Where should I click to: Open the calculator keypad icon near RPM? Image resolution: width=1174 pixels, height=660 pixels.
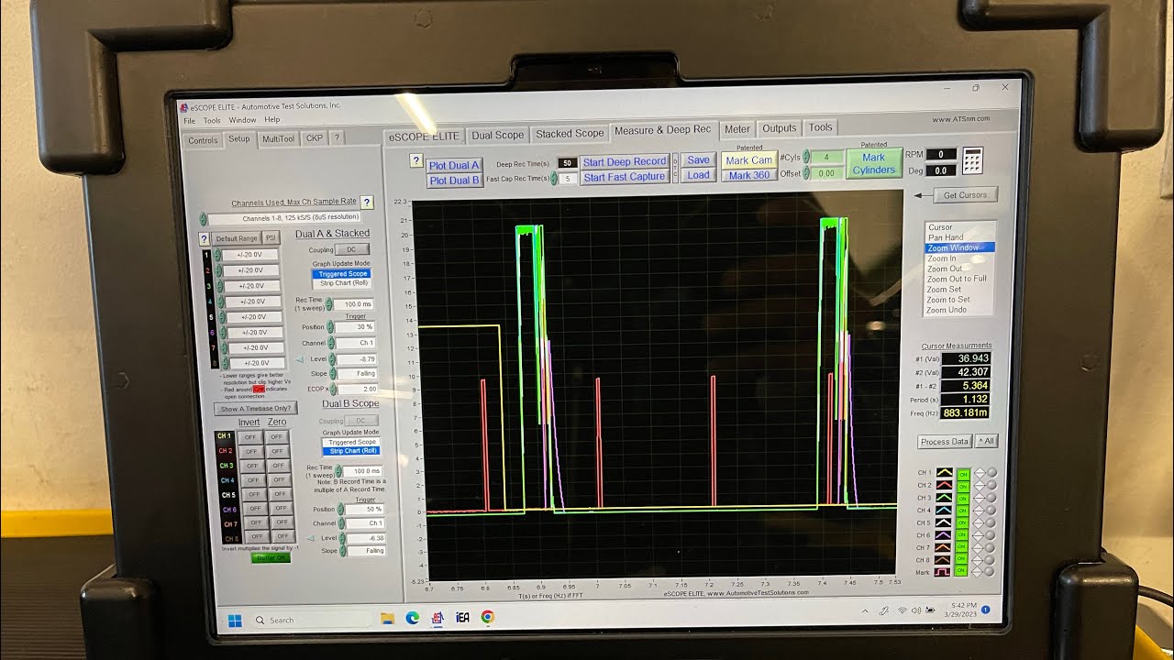point(974,159)
